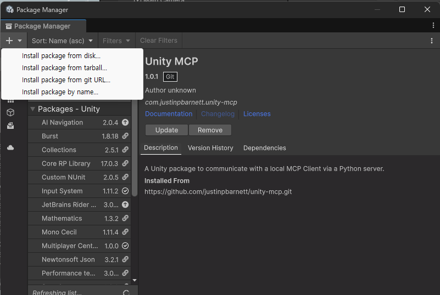Click scroll down arrow of package list
The width and height of the screenshot is (440, 295).
coord(135,280)
